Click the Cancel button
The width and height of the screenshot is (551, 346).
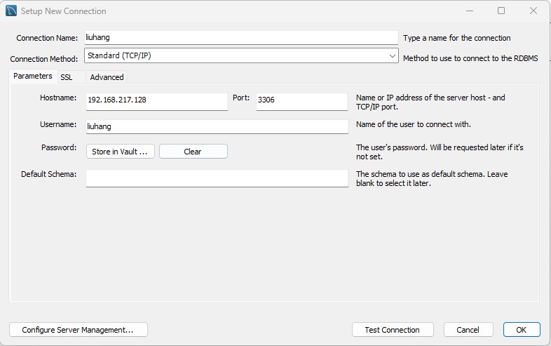pos(468,330)
